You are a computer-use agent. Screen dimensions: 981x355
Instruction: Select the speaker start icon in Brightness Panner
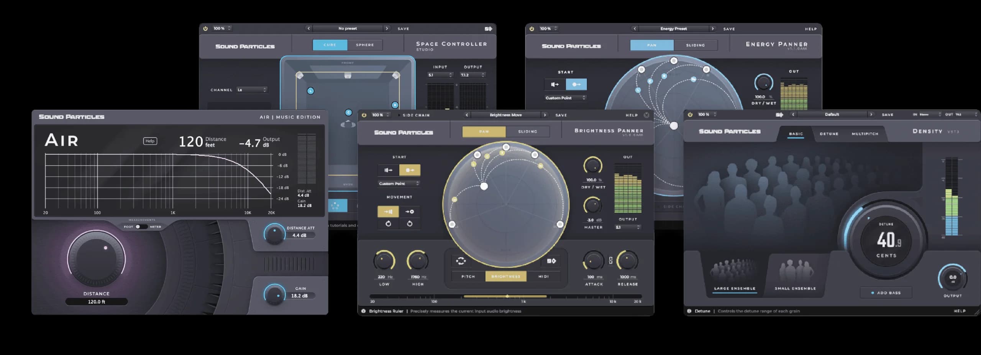pyautogui.click(x=388, y=170)
